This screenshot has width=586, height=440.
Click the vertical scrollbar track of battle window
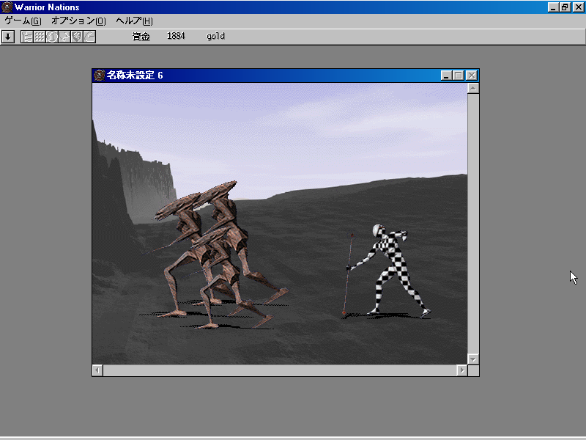(473, 224)
